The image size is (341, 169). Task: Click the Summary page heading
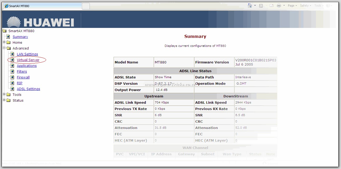point(195,37)
